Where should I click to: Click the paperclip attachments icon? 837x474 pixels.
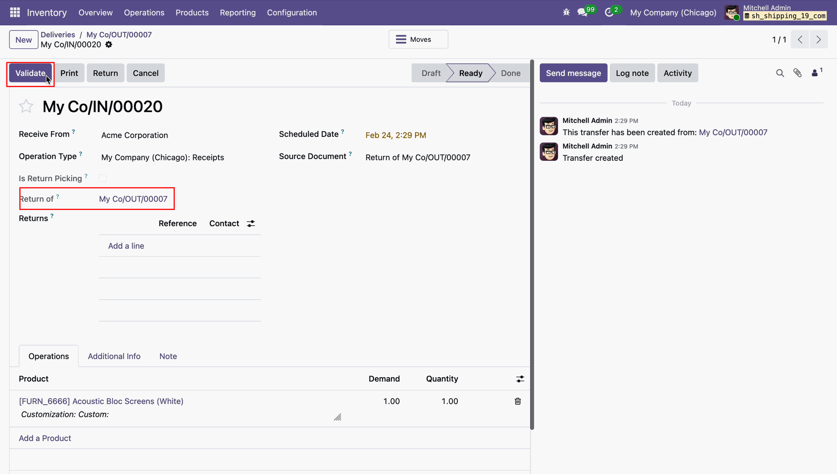[x=797, y=73]
